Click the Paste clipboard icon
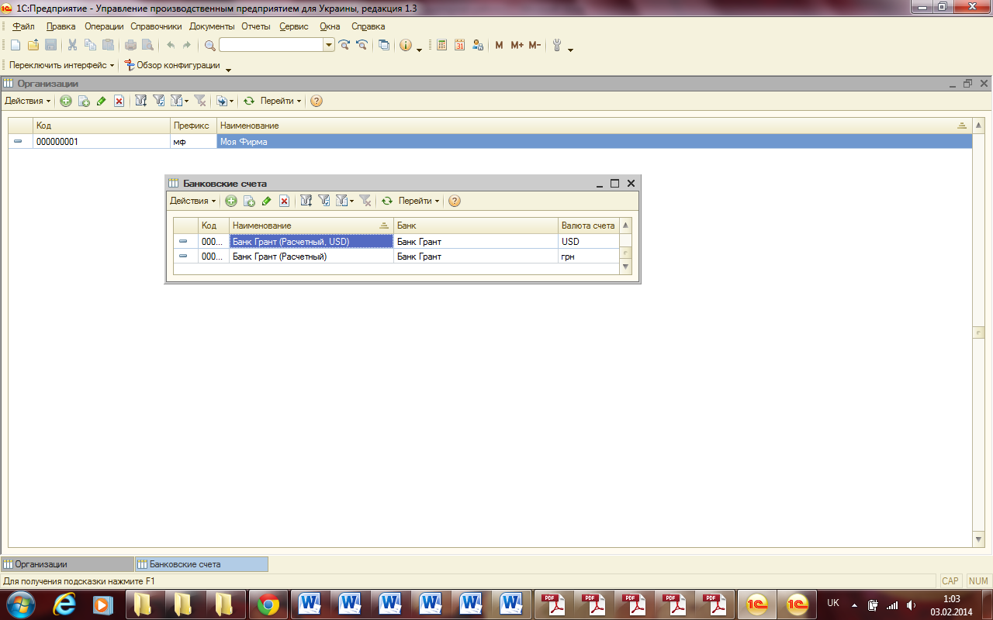993x620 pixels. [108, 45]
